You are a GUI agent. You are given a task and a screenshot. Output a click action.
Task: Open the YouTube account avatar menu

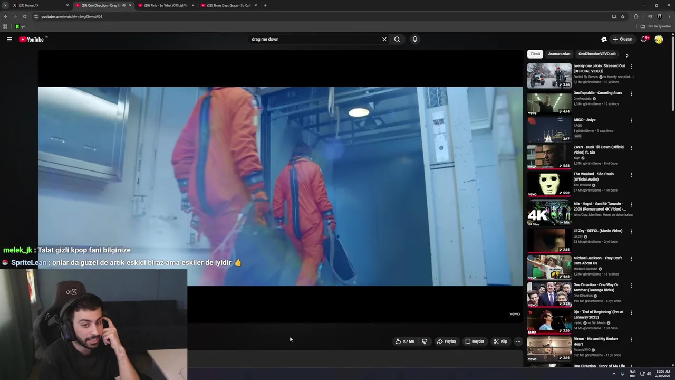click(x=659, y=39)
